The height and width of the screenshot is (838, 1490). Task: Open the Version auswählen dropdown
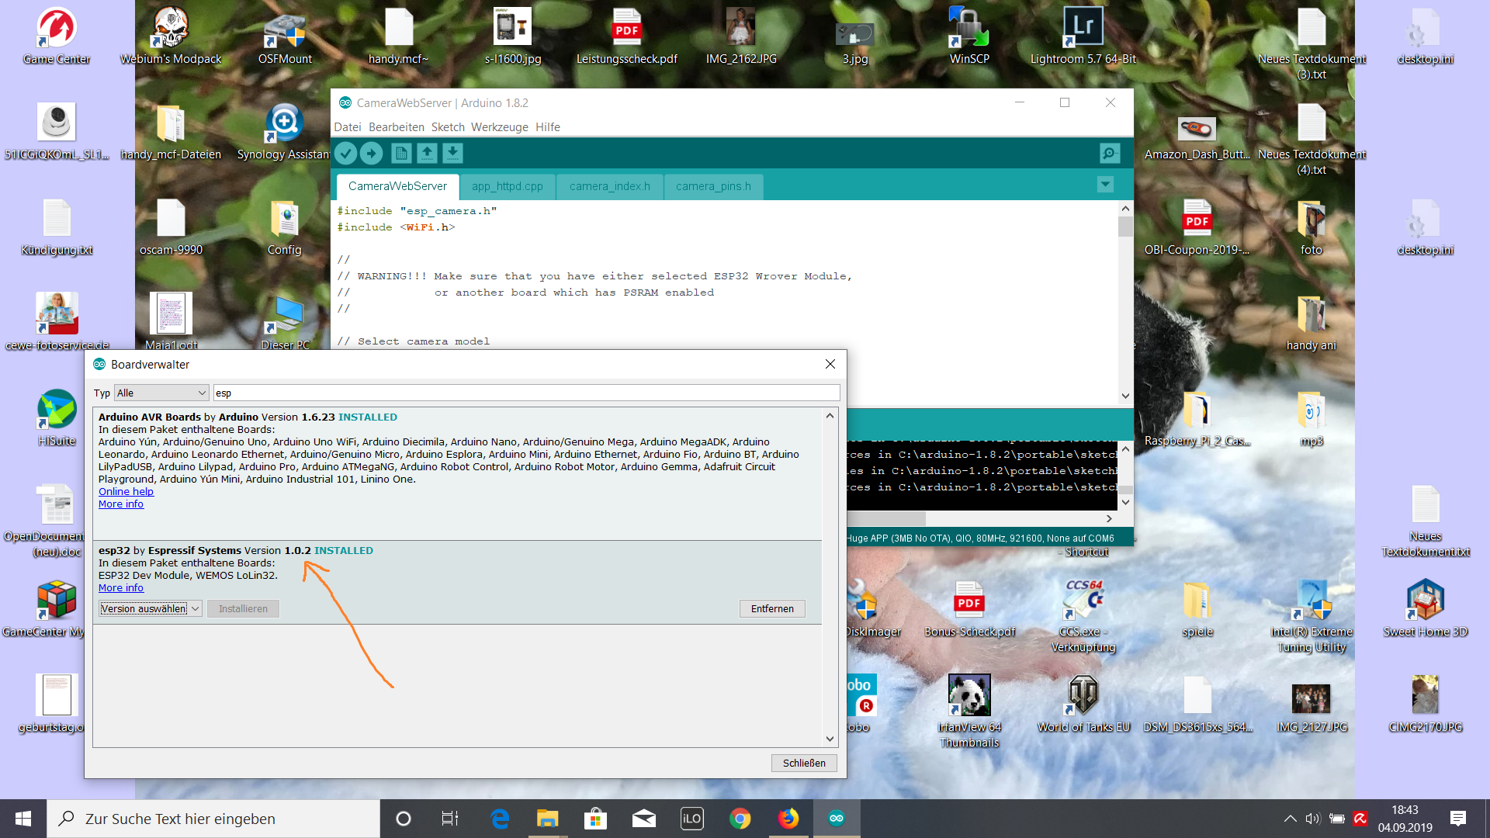click(x=151, y=608)
